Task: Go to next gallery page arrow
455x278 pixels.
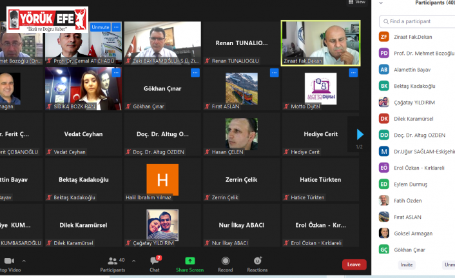Action: point(360,134)
